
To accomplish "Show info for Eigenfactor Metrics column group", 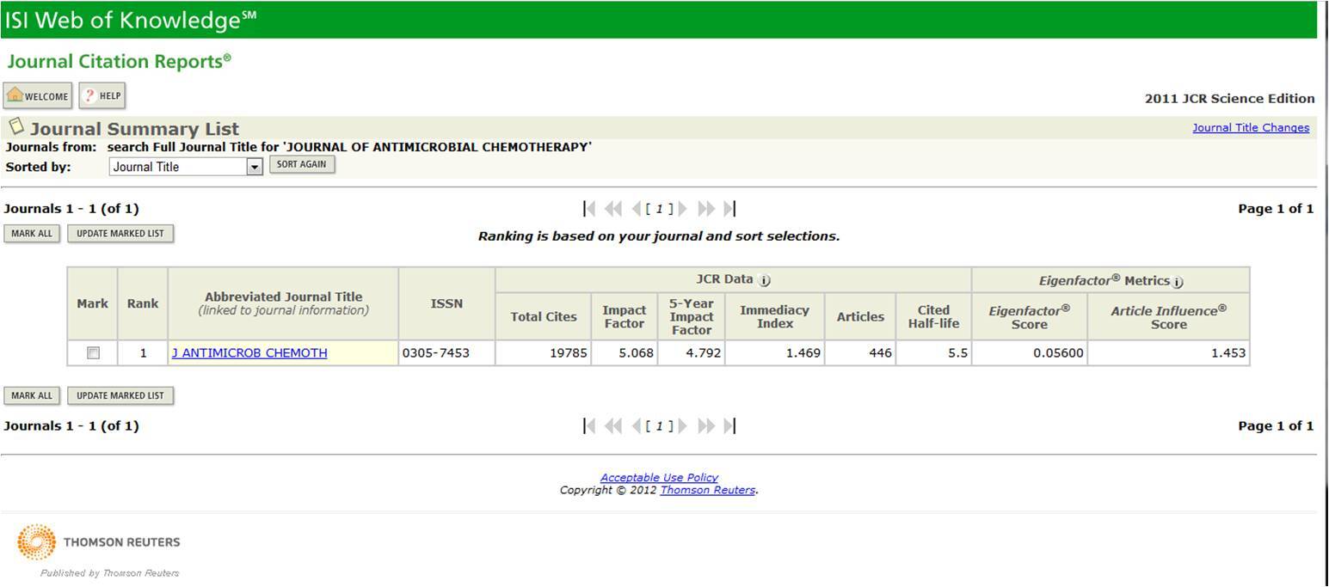I will pyautogui.click(x=1178, y=281).
